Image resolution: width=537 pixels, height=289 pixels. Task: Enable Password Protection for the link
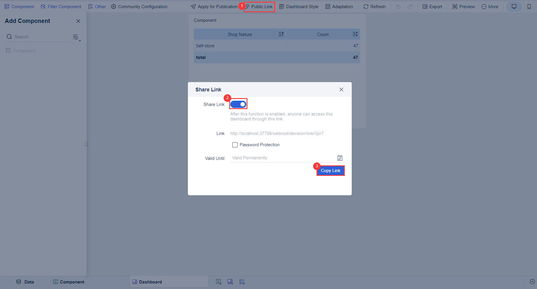[235, 144]
